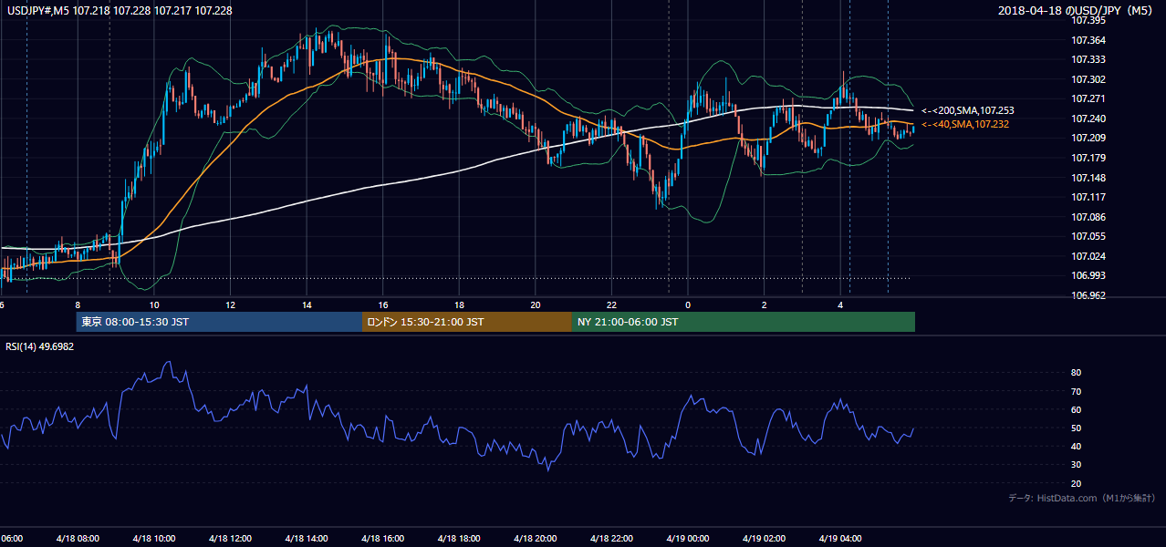Click the 4/18 14:00 bottom time label

coord(306,539)
